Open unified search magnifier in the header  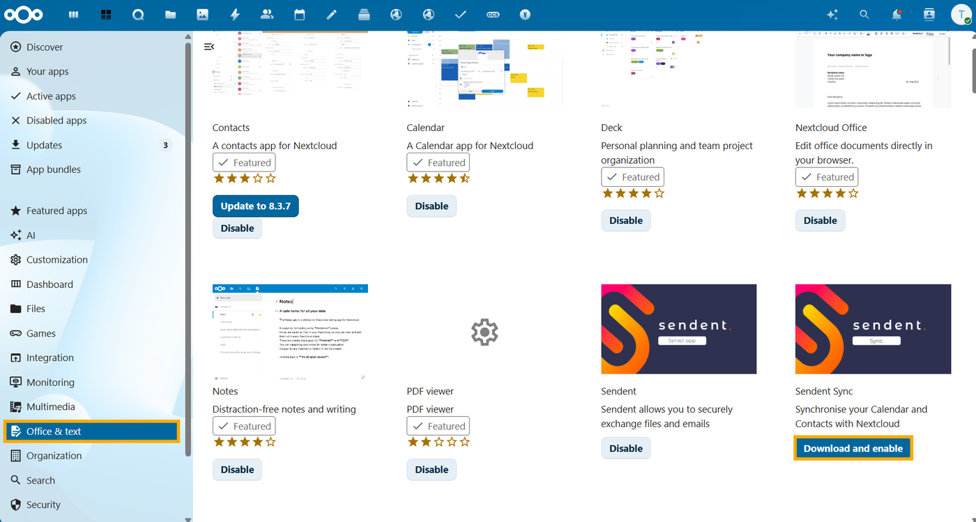click(x=864, y=15)
